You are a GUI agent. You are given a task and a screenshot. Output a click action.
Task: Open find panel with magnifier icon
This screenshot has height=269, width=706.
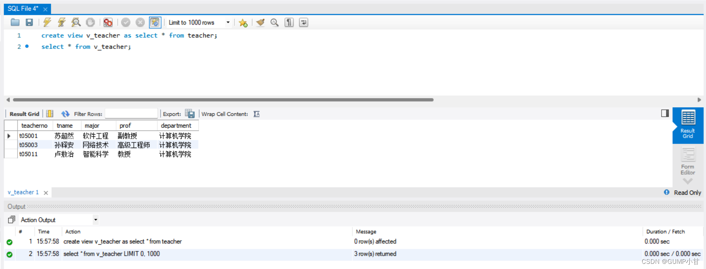(x=274, y=22)
